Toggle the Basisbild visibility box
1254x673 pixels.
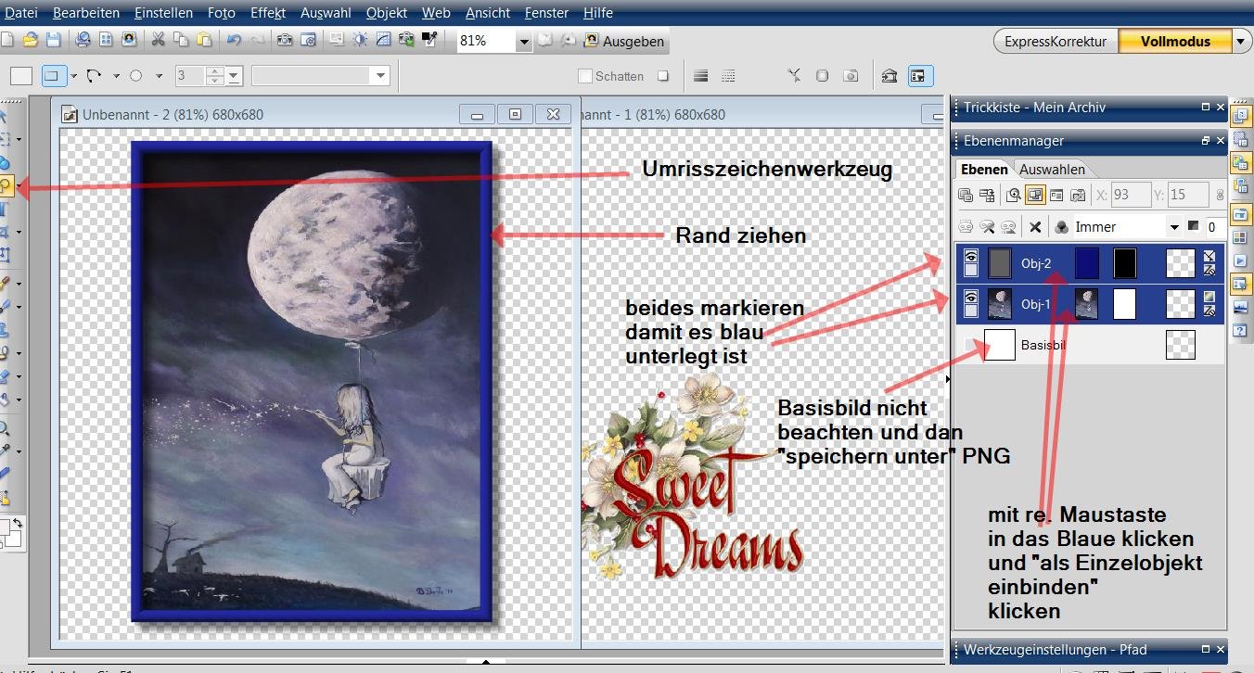(970, 345)
